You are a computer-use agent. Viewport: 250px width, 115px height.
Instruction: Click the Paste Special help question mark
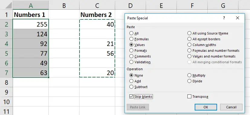(224, 18)
